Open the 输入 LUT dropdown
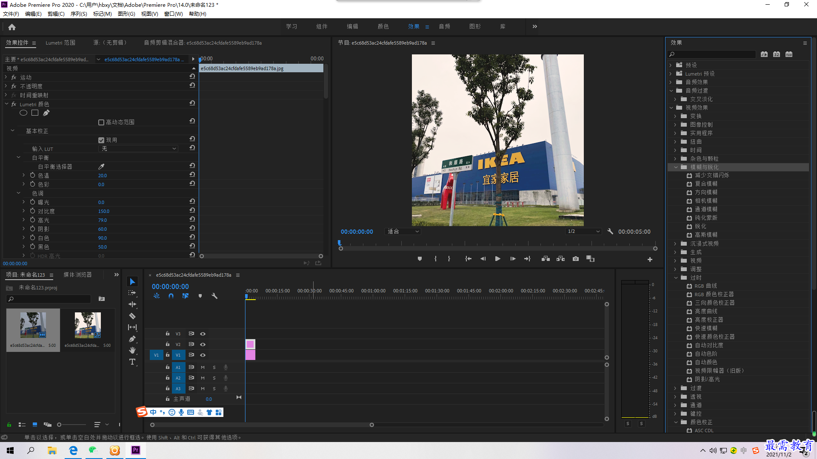This screenshot has height=459, width=817. click(138, 149)
